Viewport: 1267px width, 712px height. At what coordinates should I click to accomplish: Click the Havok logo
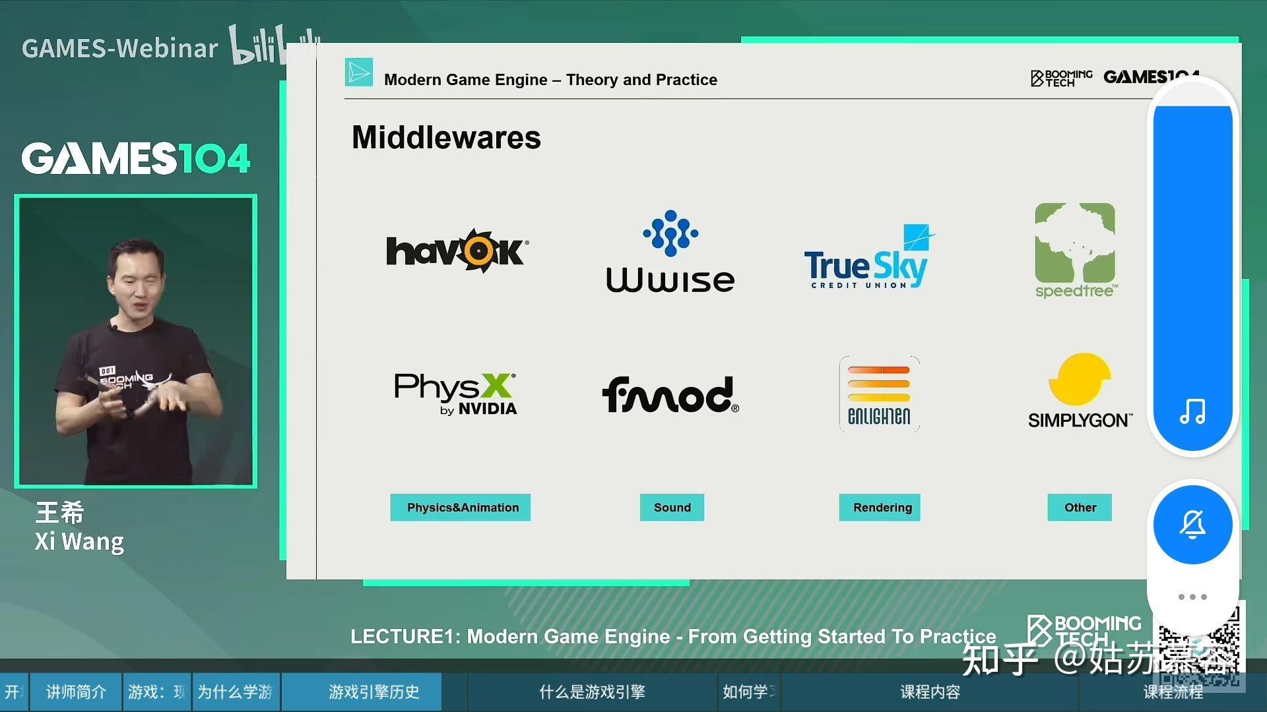coord(457,251)
